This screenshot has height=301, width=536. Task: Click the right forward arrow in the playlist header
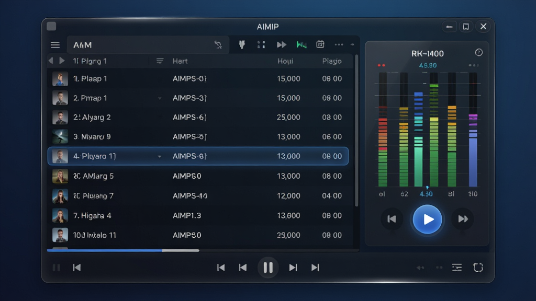[x=62, y=61]
